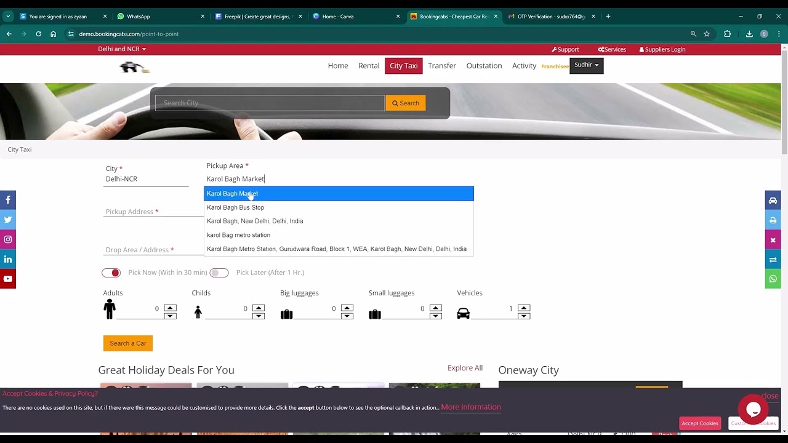Open the City Taxi menu item

click(x=404, y=66)
